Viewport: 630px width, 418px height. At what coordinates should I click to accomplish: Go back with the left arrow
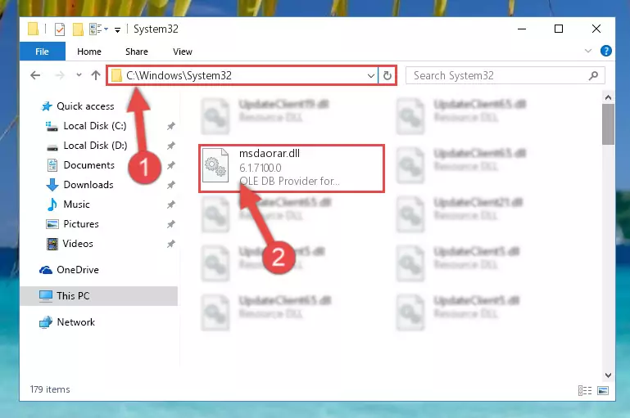click(x=35, y=75)
